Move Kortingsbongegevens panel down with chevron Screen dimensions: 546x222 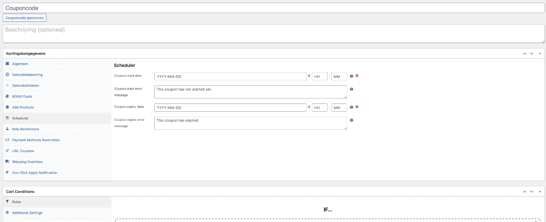click(531, 54)
